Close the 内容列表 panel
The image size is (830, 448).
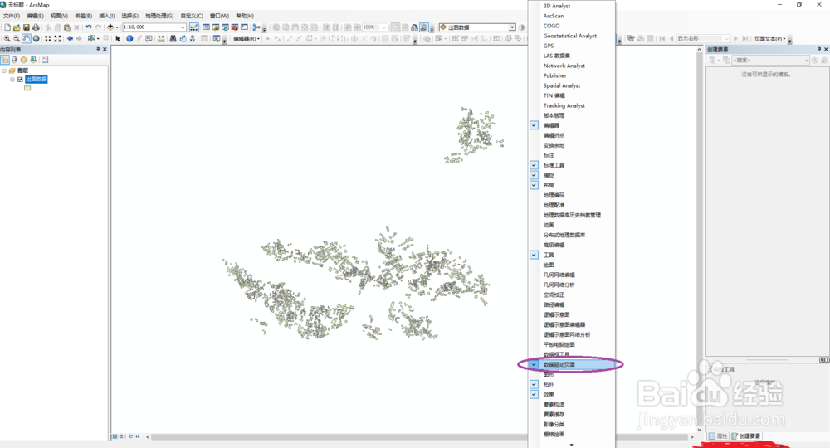pos(105,49)
